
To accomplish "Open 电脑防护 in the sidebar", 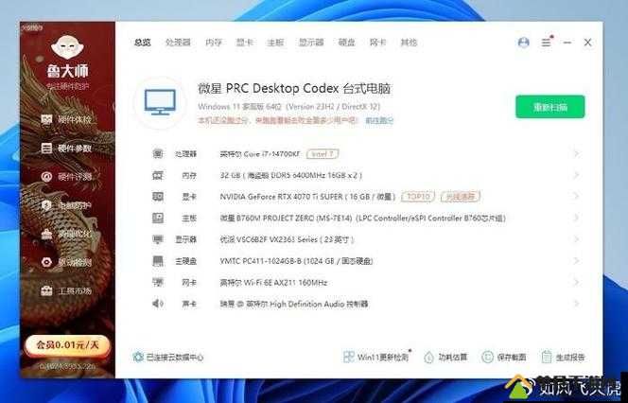I will point(66,205).
